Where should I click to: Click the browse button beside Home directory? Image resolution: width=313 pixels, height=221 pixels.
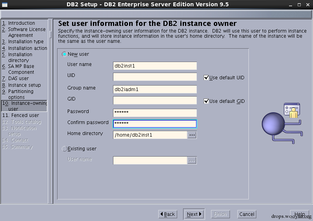click(192, 135)
